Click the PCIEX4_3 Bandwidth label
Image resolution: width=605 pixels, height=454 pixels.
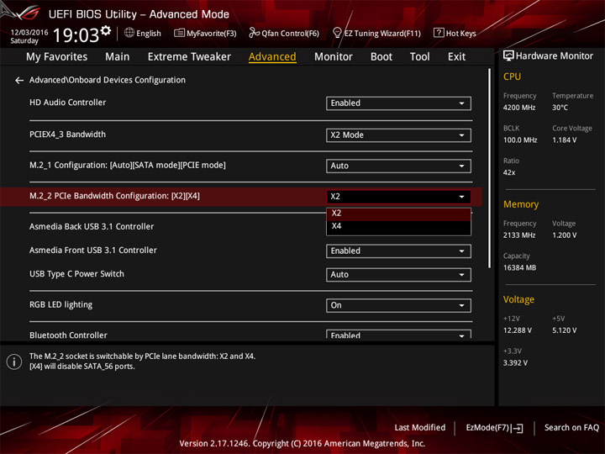coord(67,135)
